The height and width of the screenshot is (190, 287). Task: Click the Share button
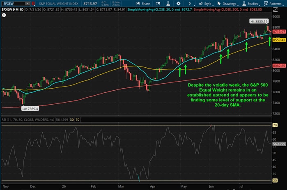pos(143,3)
